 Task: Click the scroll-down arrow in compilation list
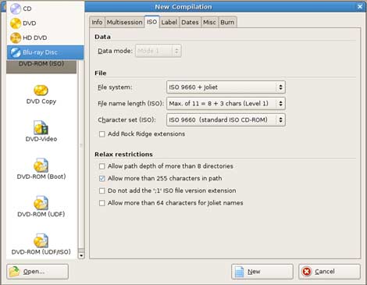pos(81,255)
